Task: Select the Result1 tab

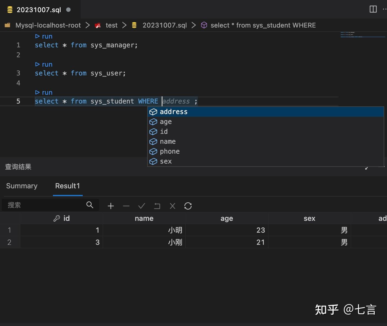Action: click(x=68, y=186)
